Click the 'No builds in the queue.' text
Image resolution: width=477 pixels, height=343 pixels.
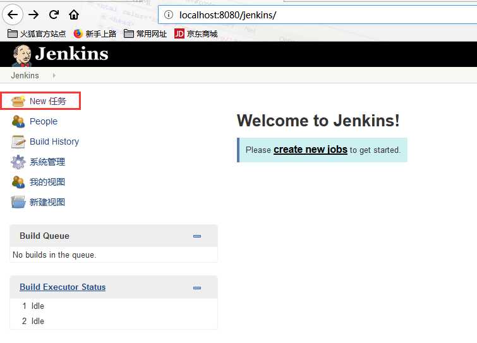click(x=54, y=255)
